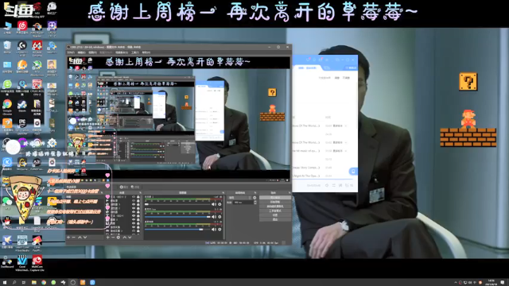Select the Steam desktop shortcut
The image size is (509, 286).
point(22,106)
